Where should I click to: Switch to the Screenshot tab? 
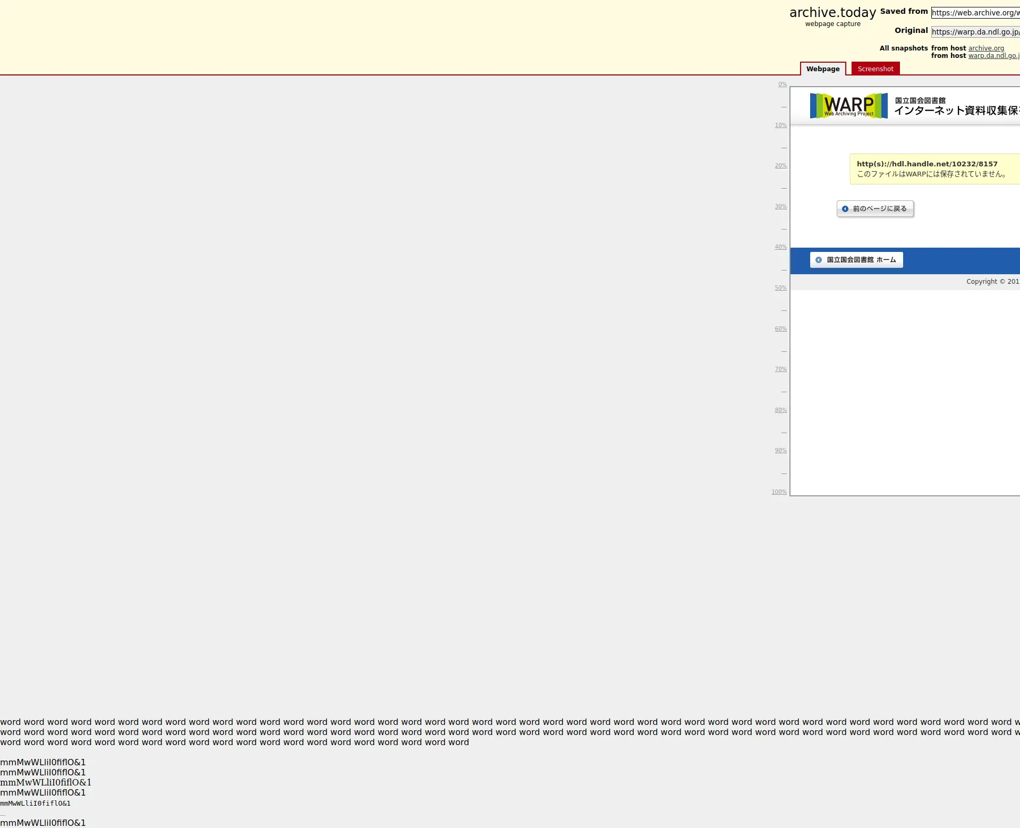point(875,69)
